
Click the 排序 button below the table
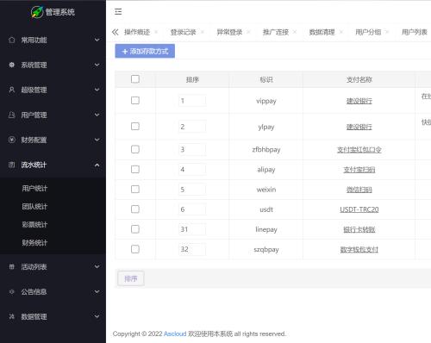point(131,278)
